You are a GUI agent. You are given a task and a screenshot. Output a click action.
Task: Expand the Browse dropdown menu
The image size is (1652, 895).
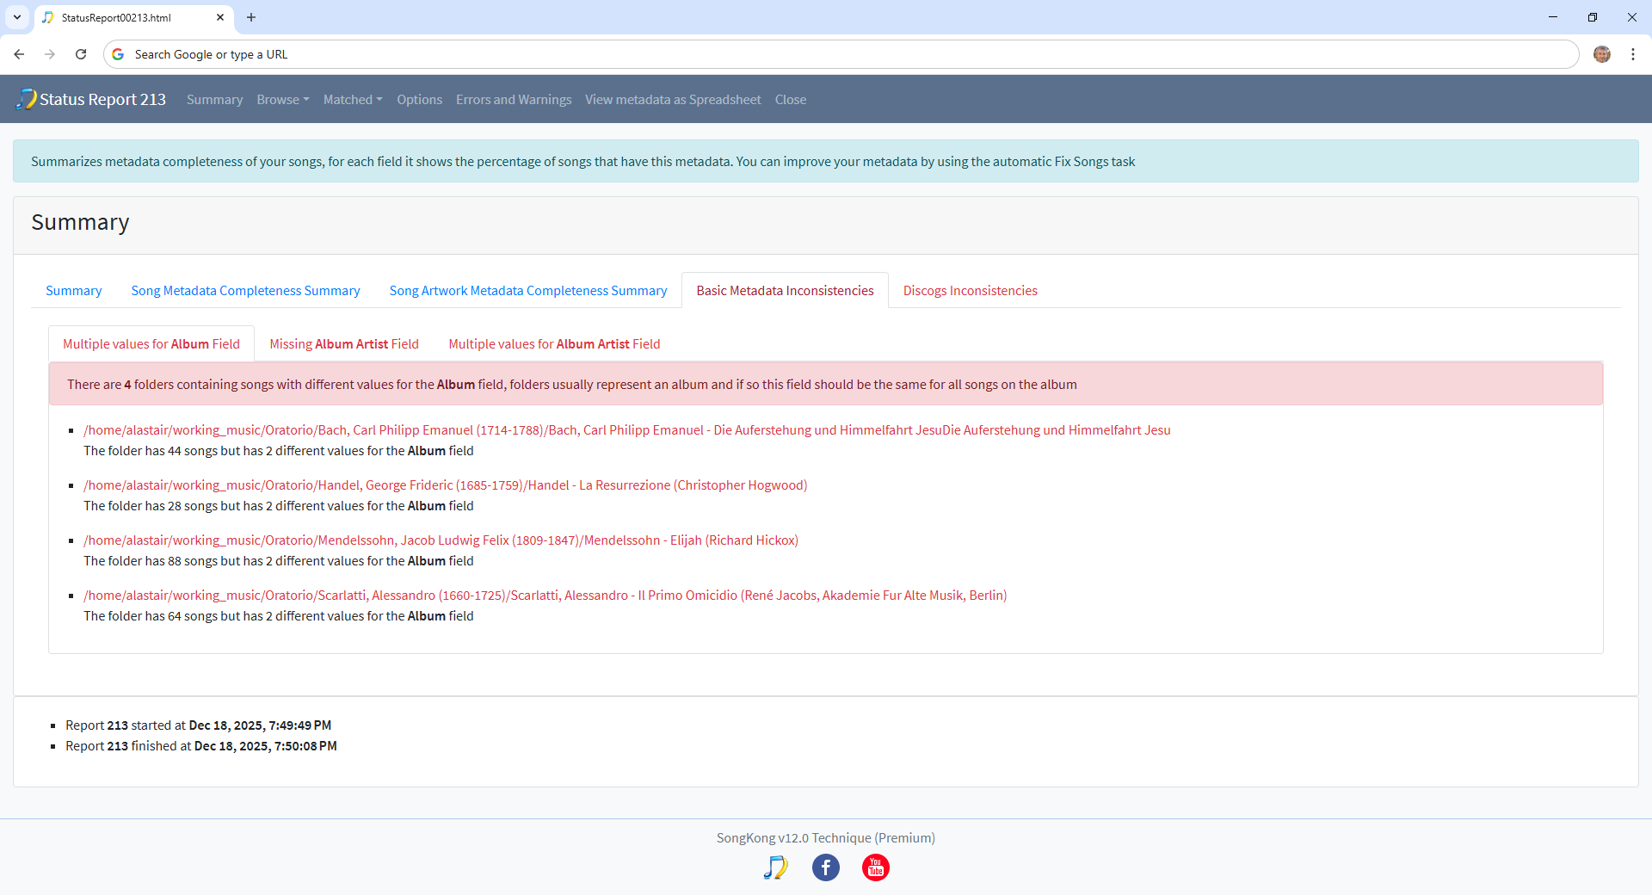pos(282,100)
